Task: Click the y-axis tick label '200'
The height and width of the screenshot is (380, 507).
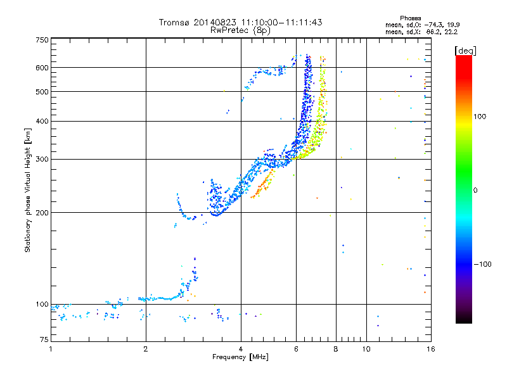Action: pos(42,213)
